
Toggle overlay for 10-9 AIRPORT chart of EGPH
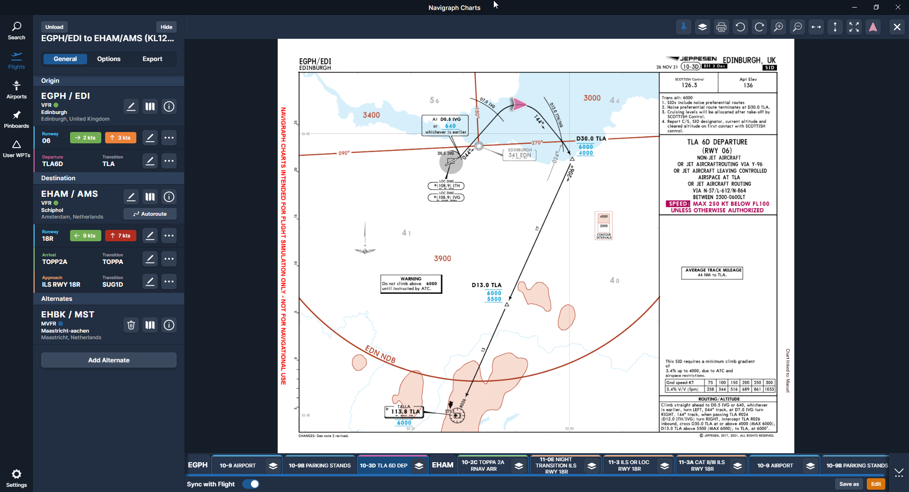coord(273,466)
